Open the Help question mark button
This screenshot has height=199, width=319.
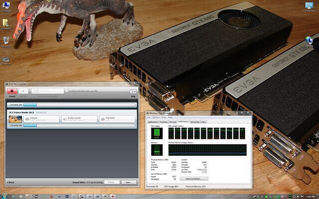[x=133, y=92]
